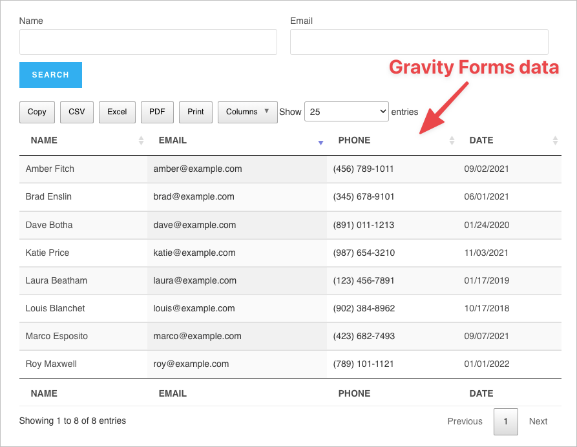Click roy@example.com email cell
Viewport: 577px width, 447px height.
pos(237,364)
